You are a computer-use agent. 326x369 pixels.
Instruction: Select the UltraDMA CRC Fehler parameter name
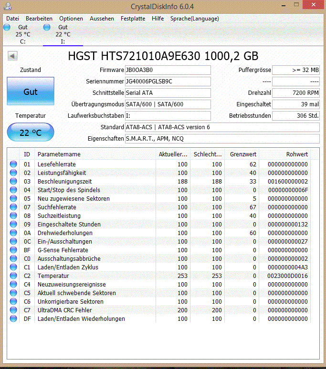coord(64,310)
